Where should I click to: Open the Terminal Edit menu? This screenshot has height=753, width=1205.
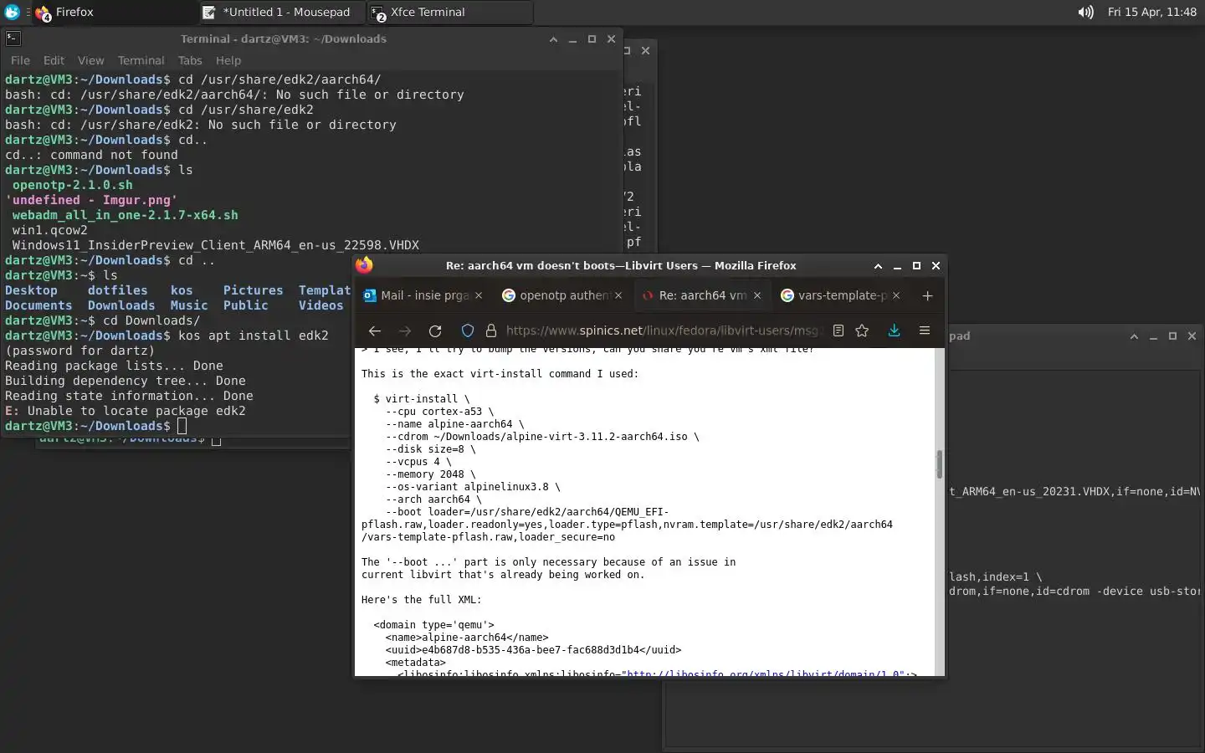point(54,60)
